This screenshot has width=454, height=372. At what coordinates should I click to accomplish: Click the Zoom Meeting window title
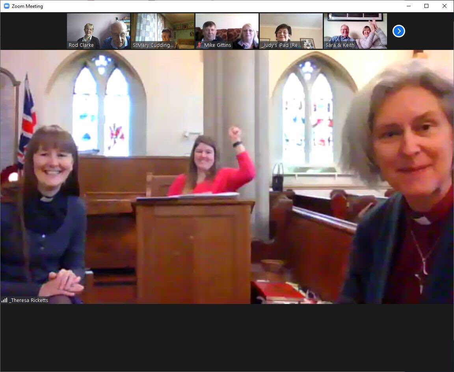[x=27, y=6]
